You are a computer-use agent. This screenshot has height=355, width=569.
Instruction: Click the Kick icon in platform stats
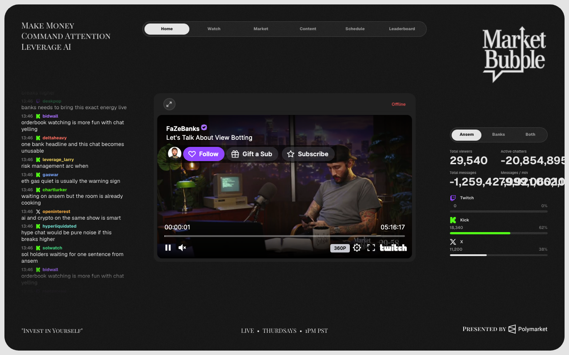(453, 220)
